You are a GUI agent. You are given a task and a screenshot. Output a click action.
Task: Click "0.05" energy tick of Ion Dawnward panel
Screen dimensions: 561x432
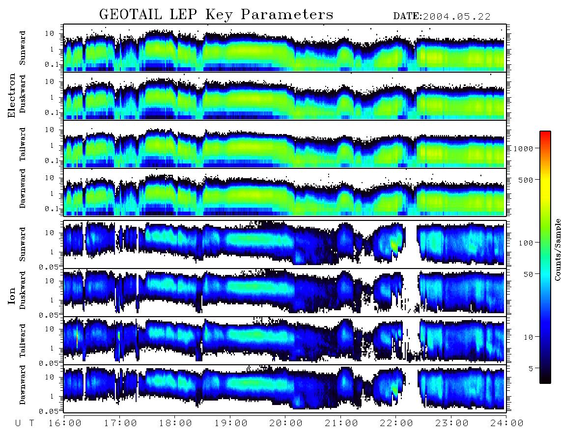click(x=49, y=411)
